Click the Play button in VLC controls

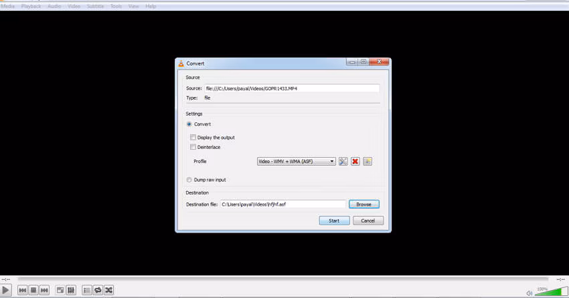pos(5,290)
